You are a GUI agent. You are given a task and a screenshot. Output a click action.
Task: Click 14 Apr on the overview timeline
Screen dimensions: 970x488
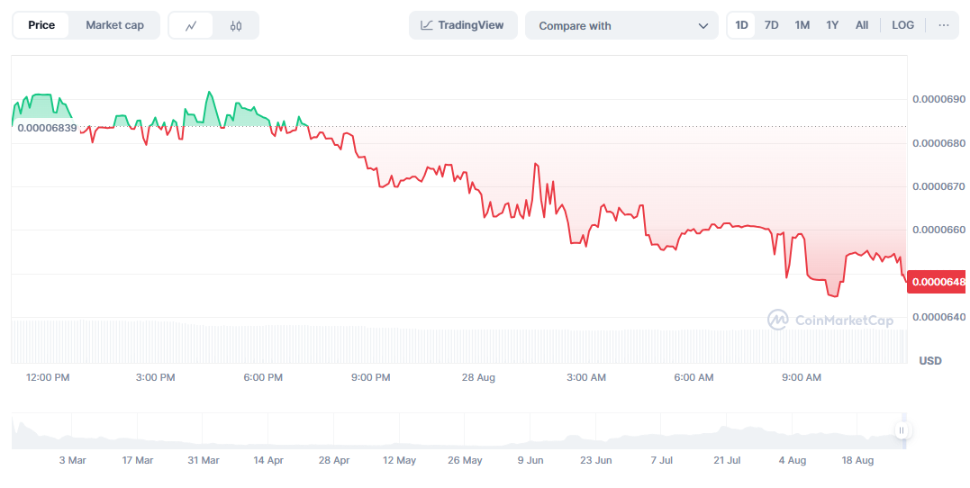click(x=267, y=460)
